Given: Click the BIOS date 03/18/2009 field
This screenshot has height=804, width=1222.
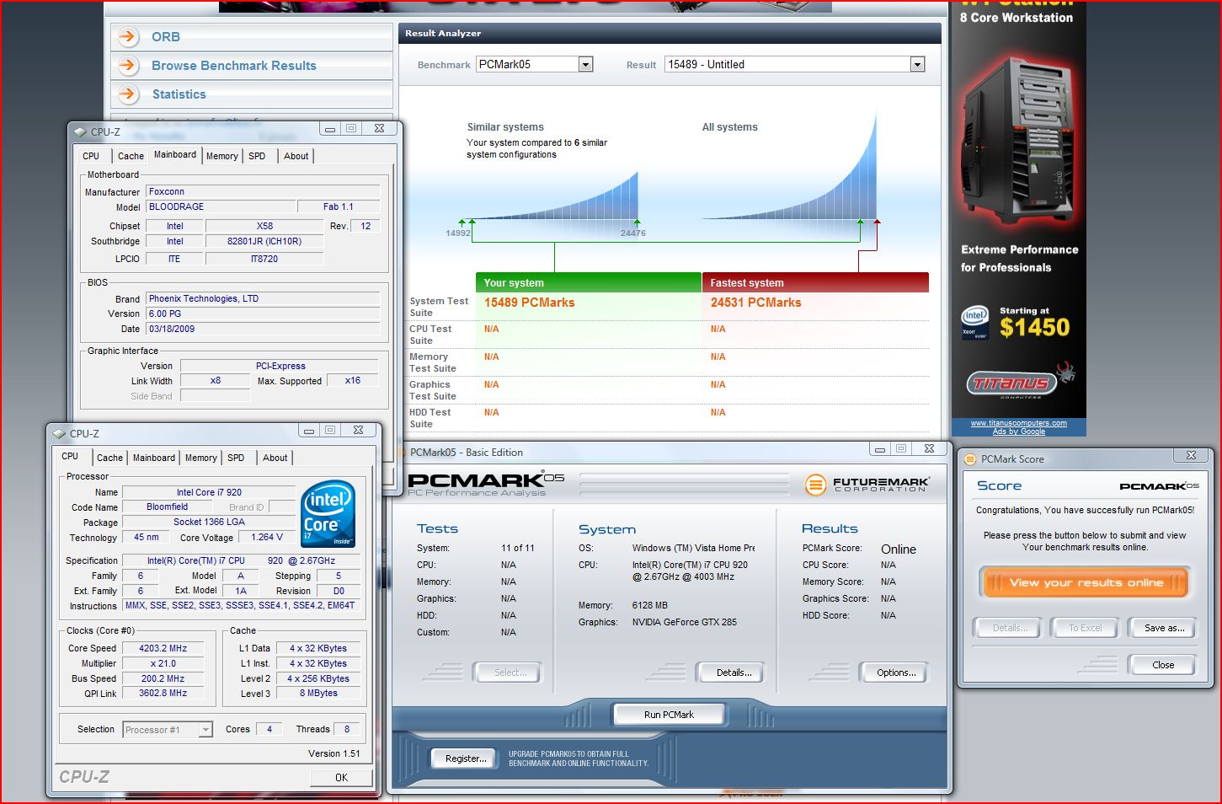Looking at the screenshot, I should pos(263,330).
